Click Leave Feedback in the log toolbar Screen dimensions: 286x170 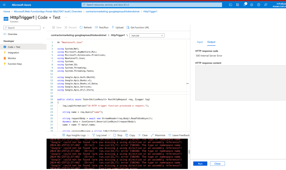179,135
